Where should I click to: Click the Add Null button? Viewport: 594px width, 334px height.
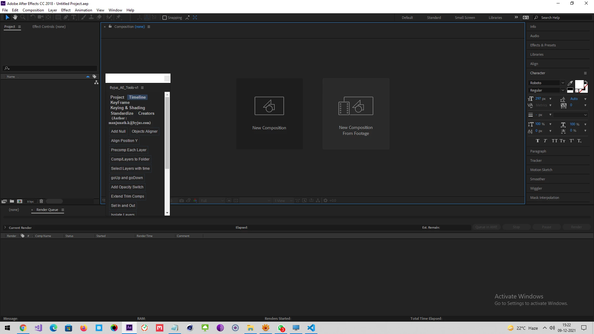coord(118,131)
